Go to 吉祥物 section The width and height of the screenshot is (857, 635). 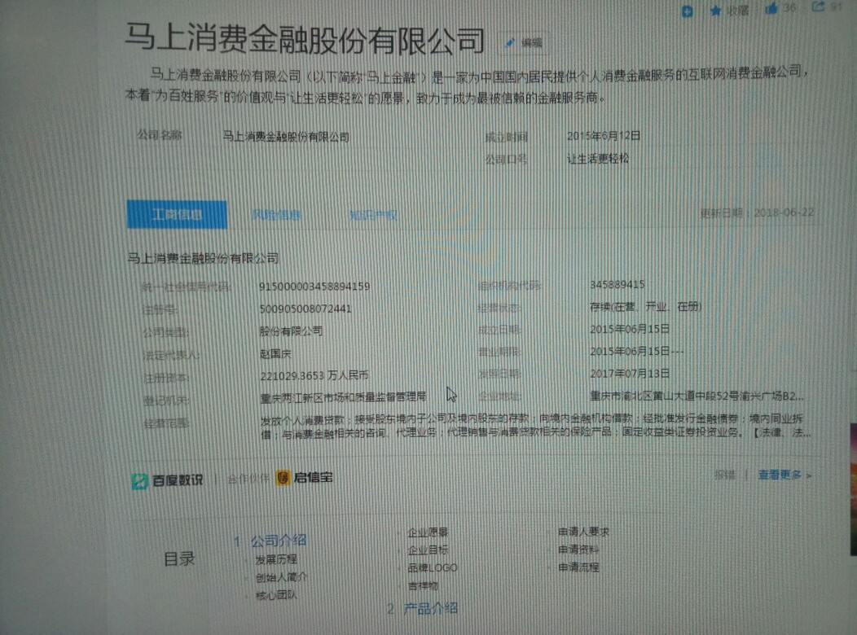[423, 586]
